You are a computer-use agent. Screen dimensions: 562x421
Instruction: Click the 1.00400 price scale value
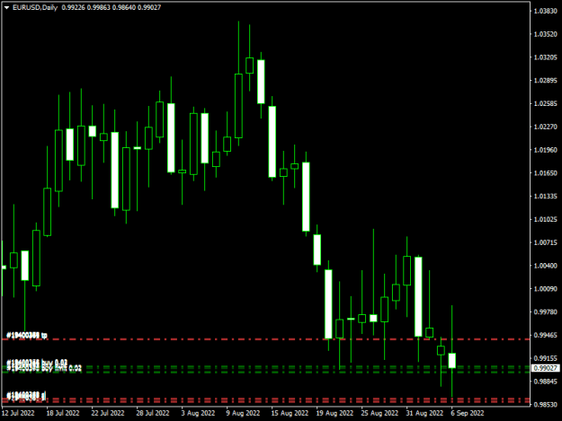(546, 266)
